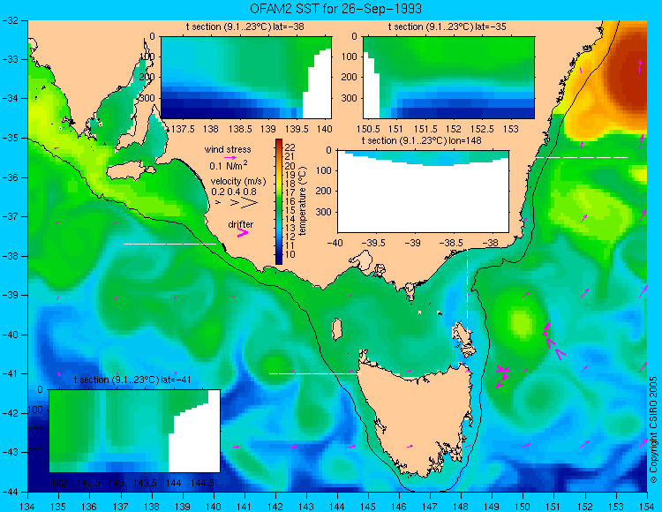Image resolution: width=662 pixels, height=512 pixels.
Task: Click the '139.5' tick on lat=-38 inset
Action: click(297, 129)
